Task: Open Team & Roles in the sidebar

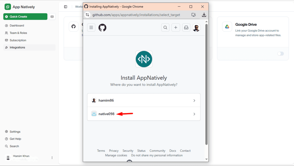Action: point(18,33)
